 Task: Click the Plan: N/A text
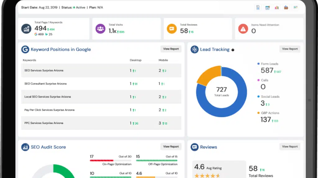[x=96, y=7]
